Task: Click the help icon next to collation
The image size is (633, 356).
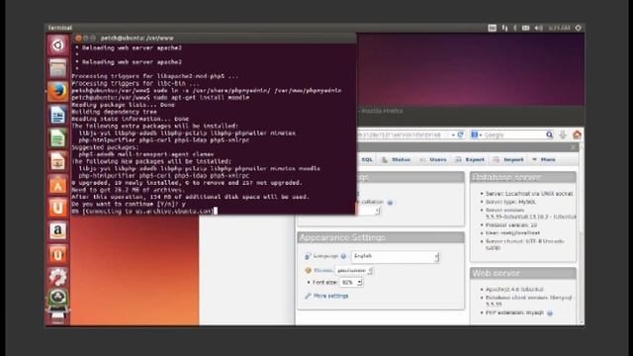Action: pos(390,202)
